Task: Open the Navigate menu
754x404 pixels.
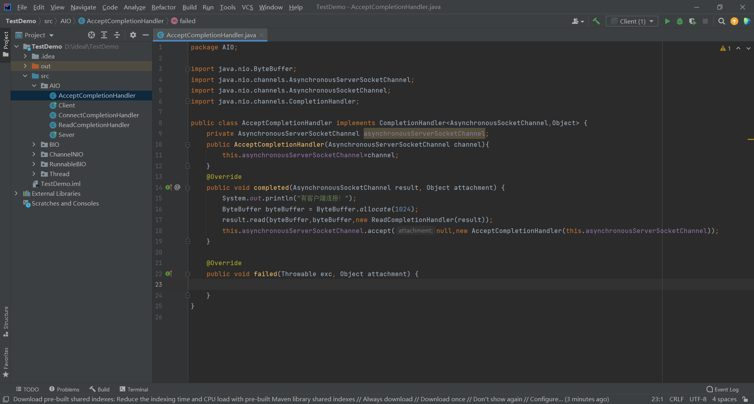Action: 83,7
